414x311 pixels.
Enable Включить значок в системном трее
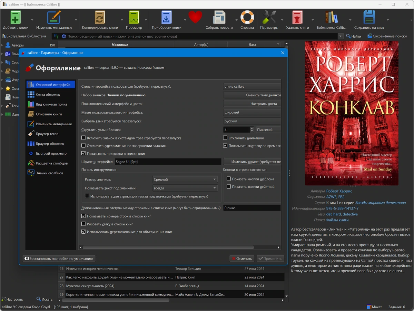click(83, 138)
